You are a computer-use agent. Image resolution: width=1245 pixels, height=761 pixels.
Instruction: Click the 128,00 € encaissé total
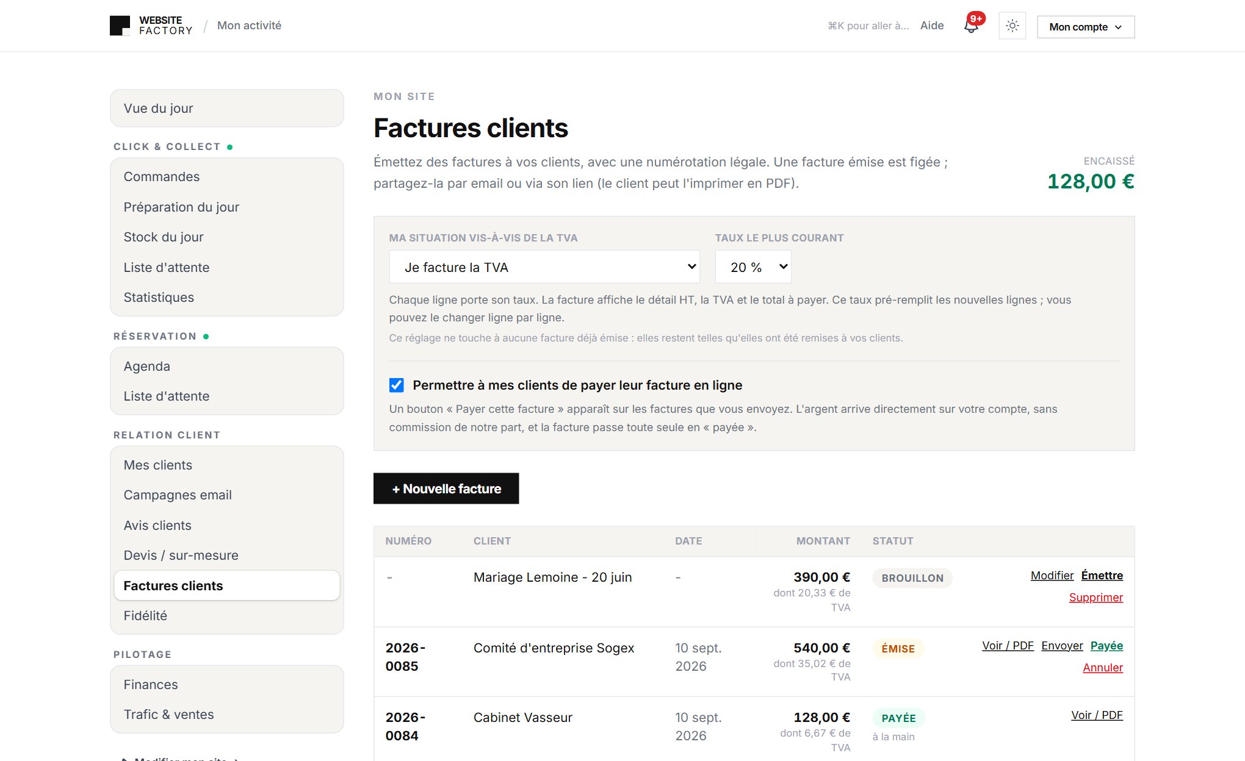coord(1091,181)
